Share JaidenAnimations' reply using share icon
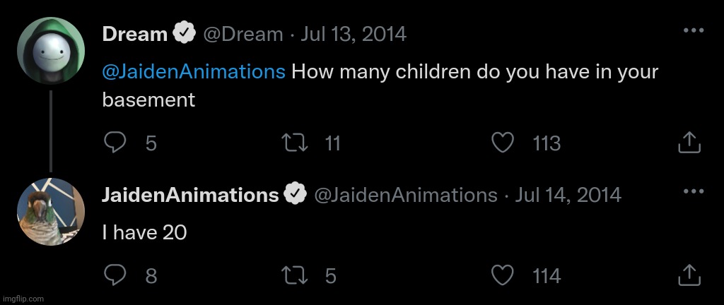The image size is (724, 305). pos(689,275)
